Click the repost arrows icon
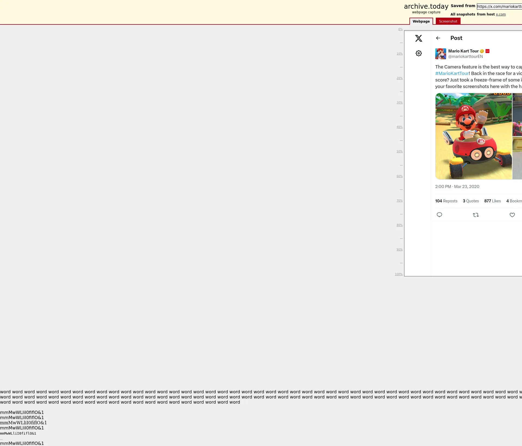522x446 pixels. 476,215
